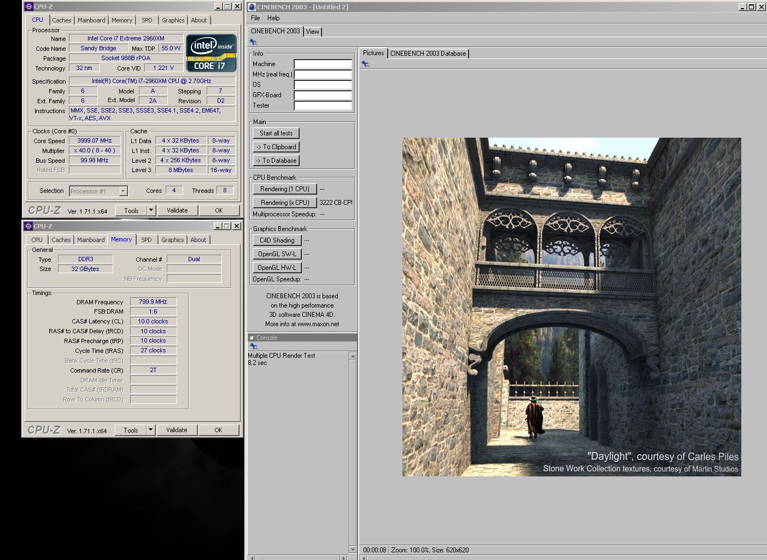Click status bar zoom and size text

click(x=430, y=550)
